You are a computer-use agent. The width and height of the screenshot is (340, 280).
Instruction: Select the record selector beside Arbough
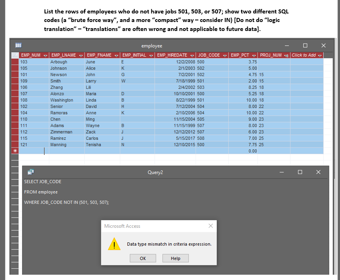[x=14, y=62]
